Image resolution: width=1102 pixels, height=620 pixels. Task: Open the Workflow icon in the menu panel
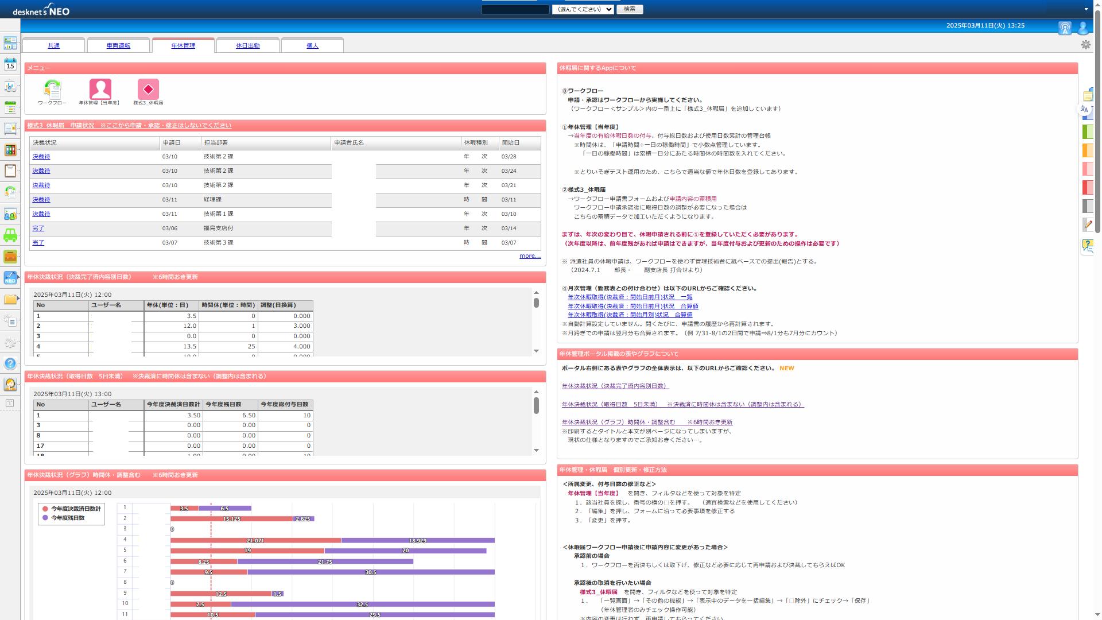pyautogui.click(x=52, y=90)
